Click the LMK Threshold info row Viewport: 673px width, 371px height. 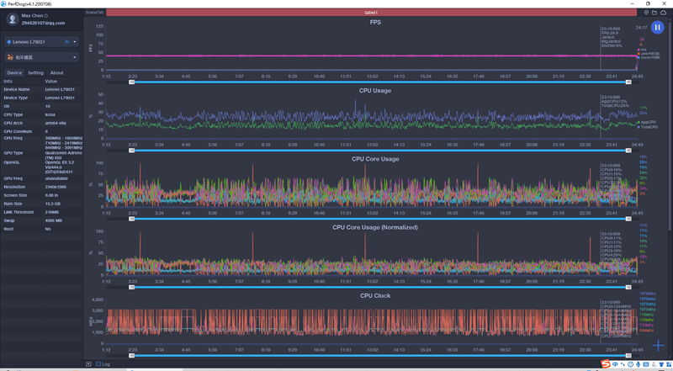tap(41, 212)
